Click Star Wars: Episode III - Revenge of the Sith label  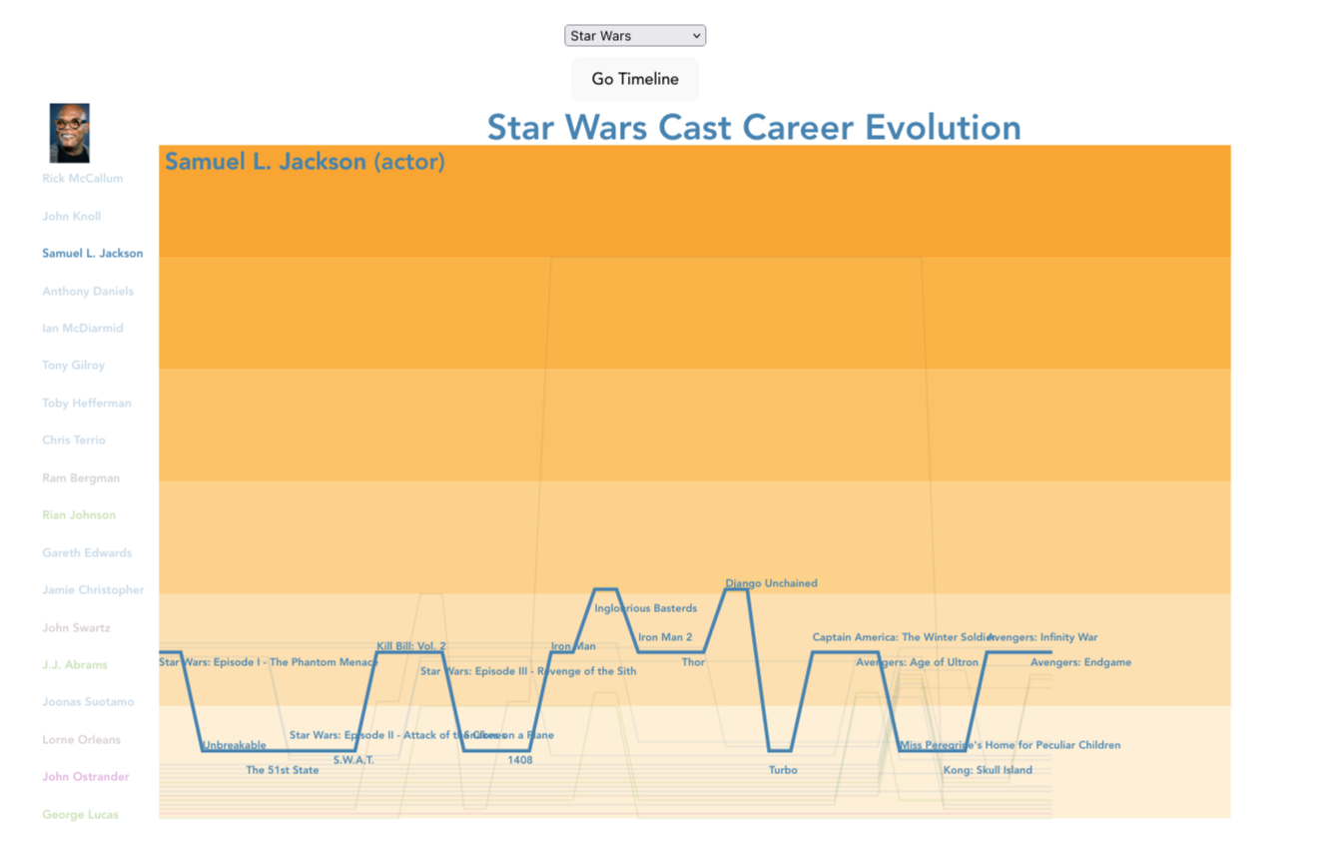click(528, 671)
